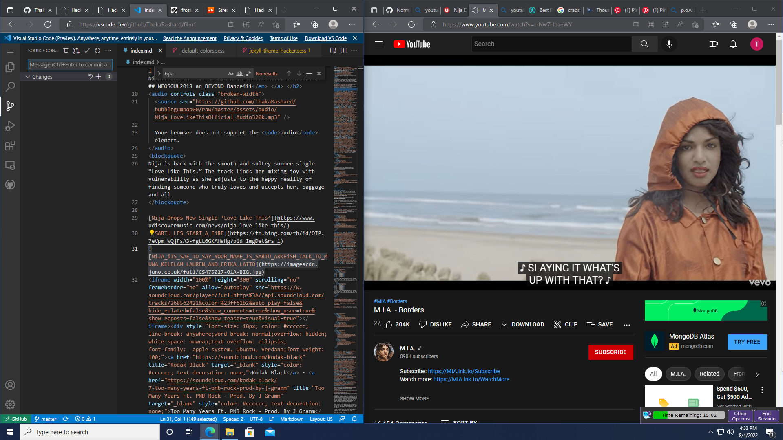Image resolution: width=783 pixels, height=440 pixels.
Task: Refresh the Source Control panel
Action: (x=97, y=51)
